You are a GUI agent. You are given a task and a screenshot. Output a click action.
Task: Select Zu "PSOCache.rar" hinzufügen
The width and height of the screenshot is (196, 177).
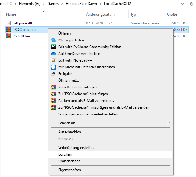(x=110, y=94)
